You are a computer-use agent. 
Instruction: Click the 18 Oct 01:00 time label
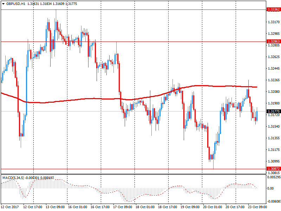145,207
